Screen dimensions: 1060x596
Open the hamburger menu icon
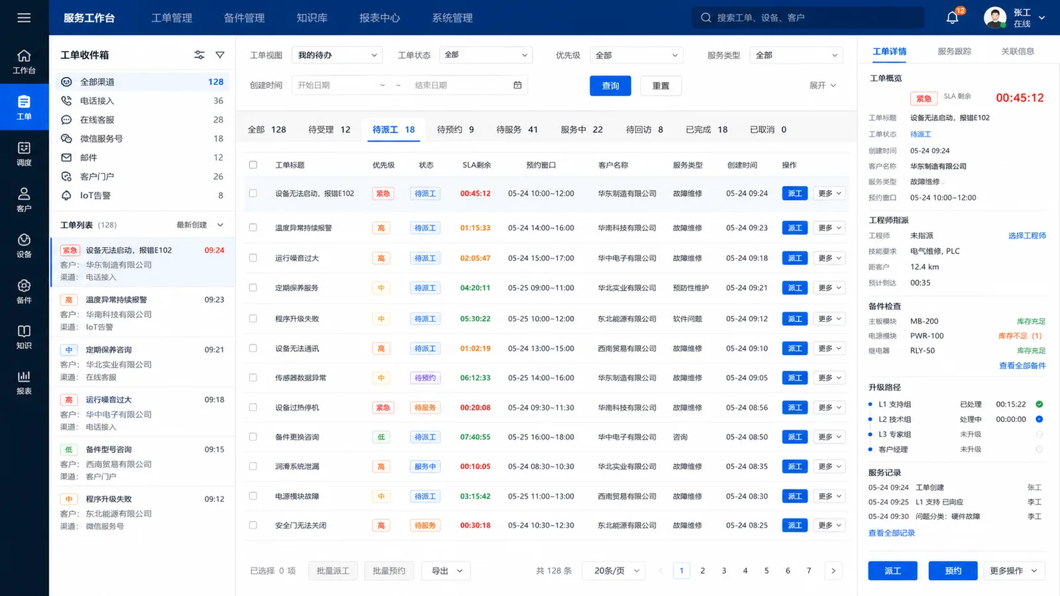coord(24,18)
